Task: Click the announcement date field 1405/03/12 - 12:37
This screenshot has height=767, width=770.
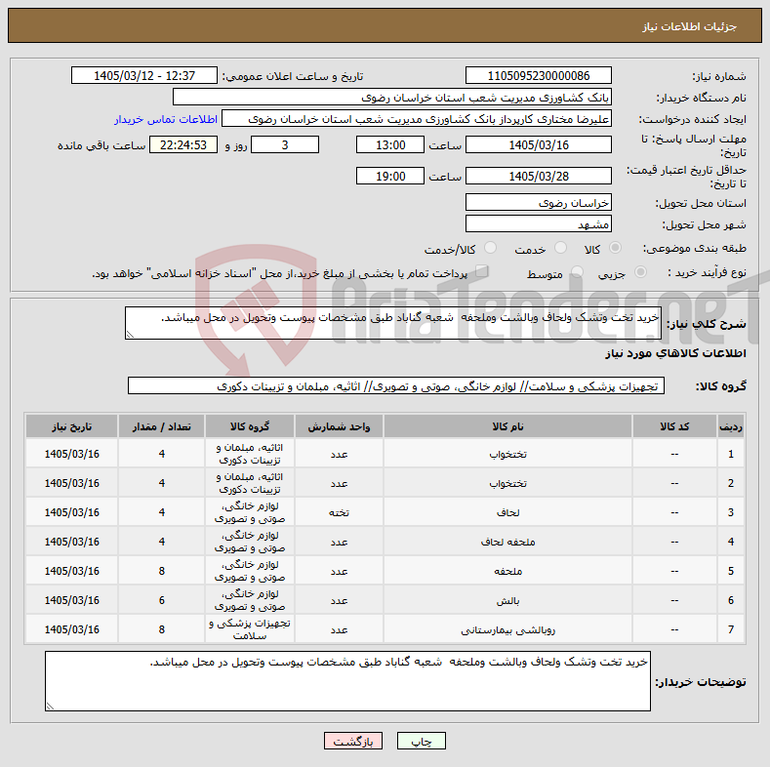Action: click(x=144, y=75)
